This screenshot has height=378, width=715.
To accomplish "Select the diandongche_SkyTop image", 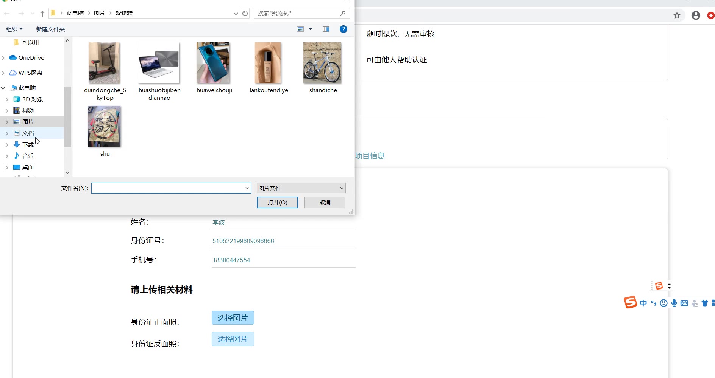I will (x=105, y=72).
